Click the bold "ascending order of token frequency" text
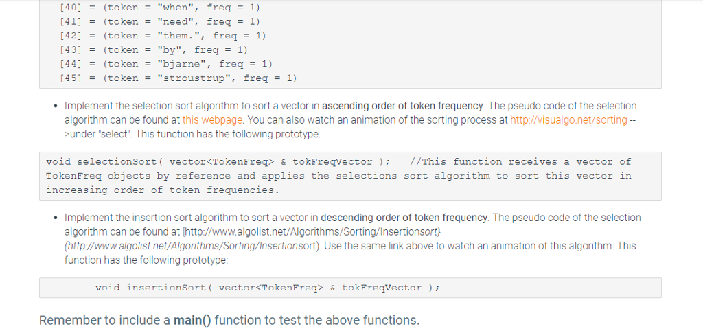703x331 pixels. pos(402,106)
